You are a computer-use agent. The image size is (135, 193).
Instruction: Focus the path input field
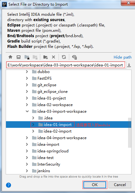pos(65,65)
